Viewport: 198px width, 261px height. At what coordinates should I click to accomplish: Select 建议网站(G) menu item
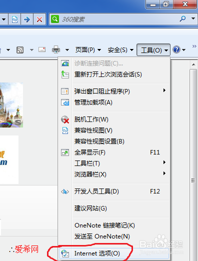click(114, 208)
